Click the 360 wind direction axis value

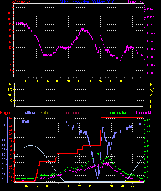10,84
